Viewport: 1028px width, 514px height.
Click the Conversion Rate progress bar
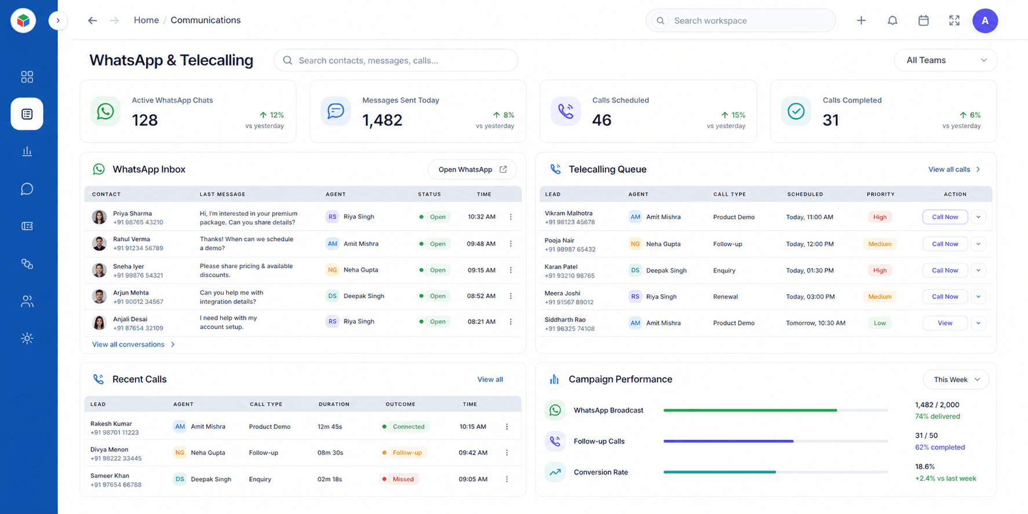(x=775, y=472)
